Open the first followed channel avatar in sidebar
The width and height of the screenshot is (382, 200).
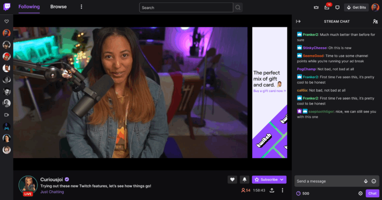click(x=6, y=33)
